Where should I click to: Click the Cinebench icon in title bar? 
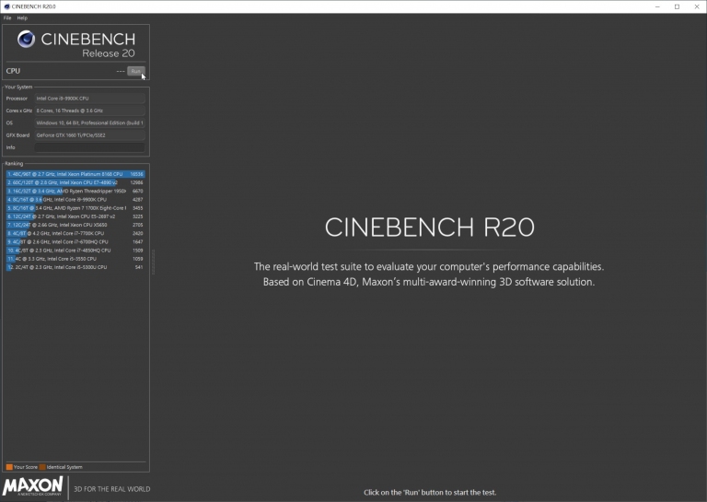(x=6, y=6)
